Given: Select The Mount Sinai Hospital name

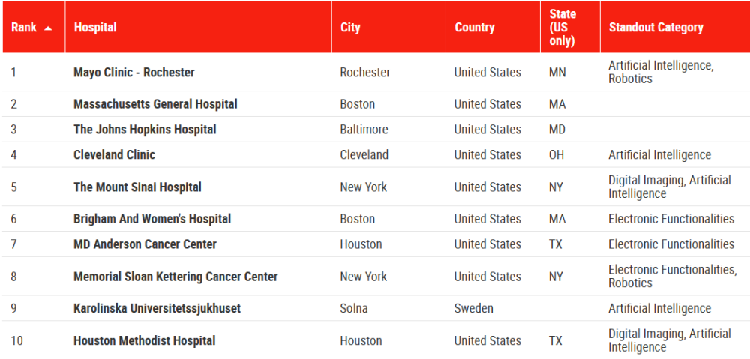Looking at the screenshot, I should (x=137, y=187).
